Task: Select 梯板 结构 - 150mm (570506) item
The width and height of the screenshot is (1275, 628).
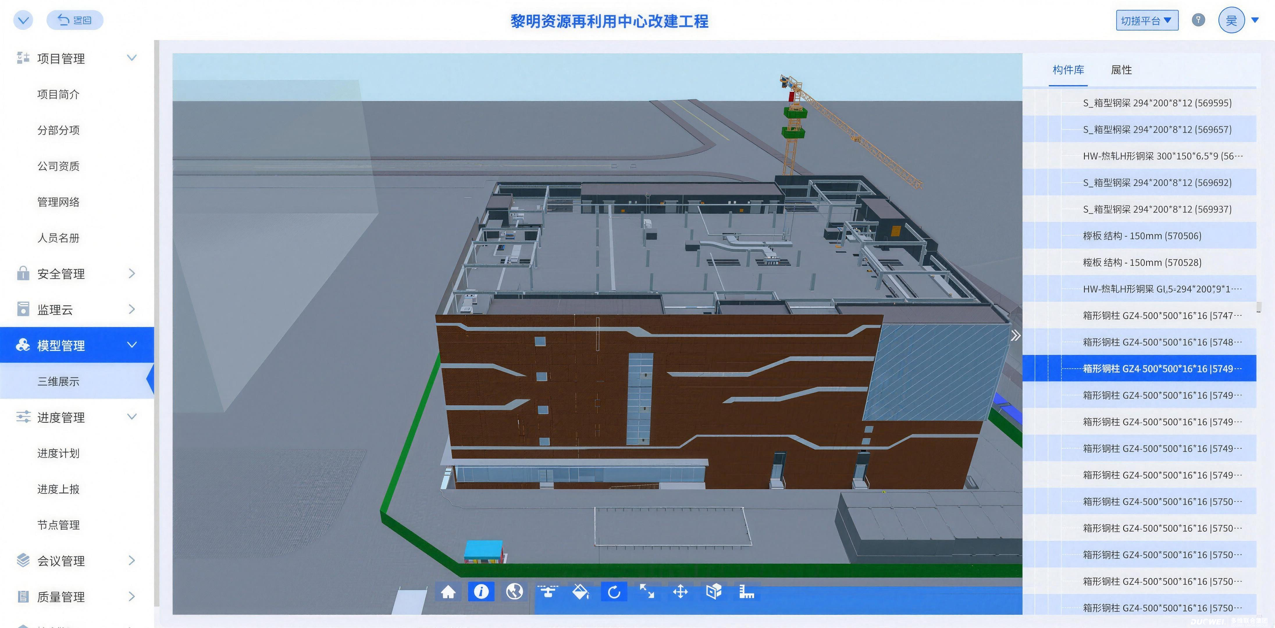Action: click(1142, 235)
